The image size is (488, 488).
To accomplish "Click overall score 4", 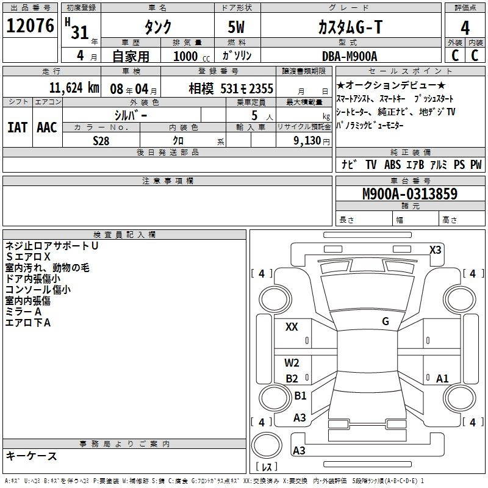I will pyautogui.click(x=465, y=28).
